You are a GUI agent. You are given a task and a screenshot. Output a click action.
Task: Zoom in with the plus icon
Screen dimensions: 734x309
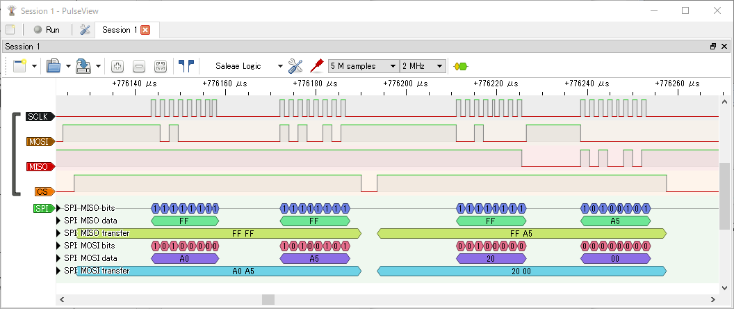point(117,66)
